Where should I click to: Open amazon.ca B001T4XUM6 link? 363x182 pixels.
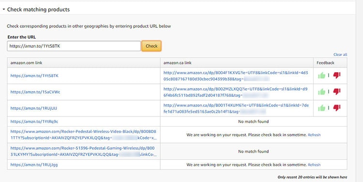pos(236,108)
